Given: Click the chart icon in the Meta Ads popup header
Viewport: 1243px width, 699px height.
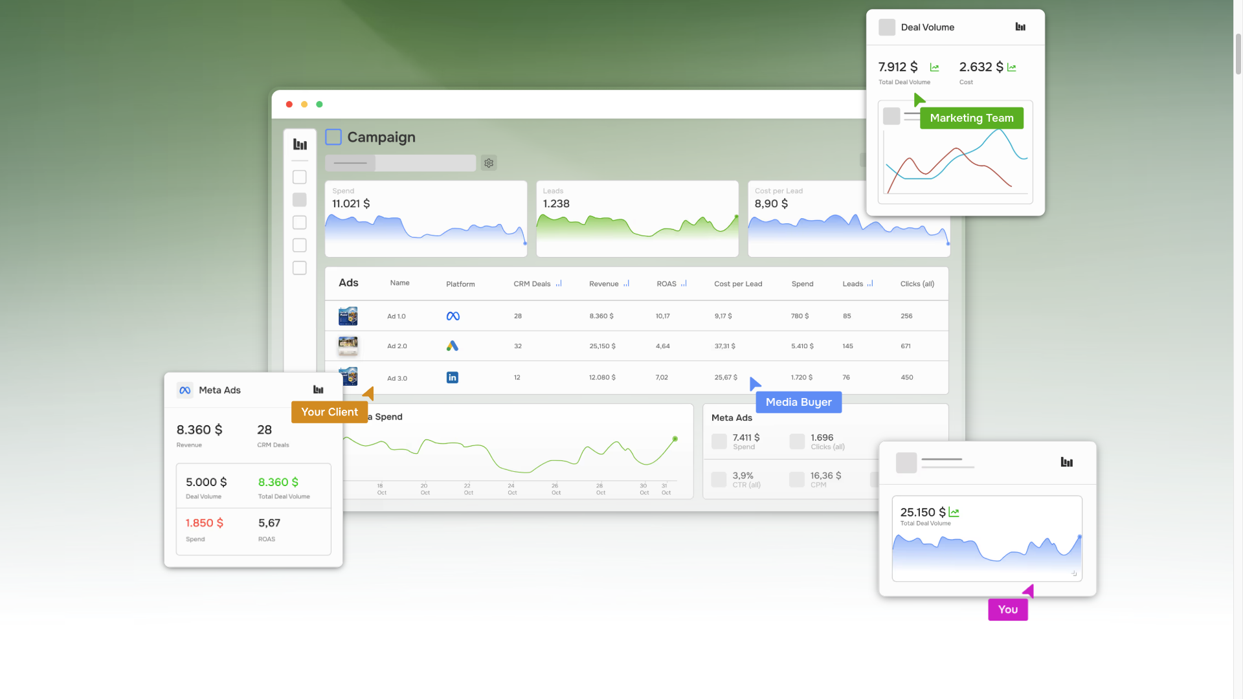Looking at the screenshot, I should pyautogui.click(x=318, y=390).
